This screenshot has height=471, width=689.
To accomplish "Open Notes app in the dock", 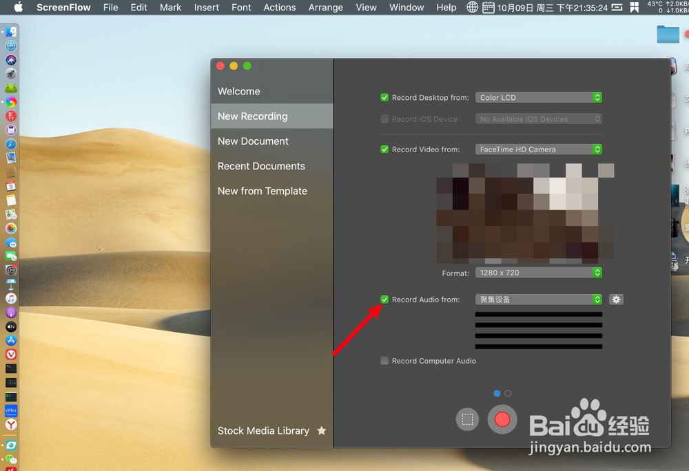I will tap(11, 200).
